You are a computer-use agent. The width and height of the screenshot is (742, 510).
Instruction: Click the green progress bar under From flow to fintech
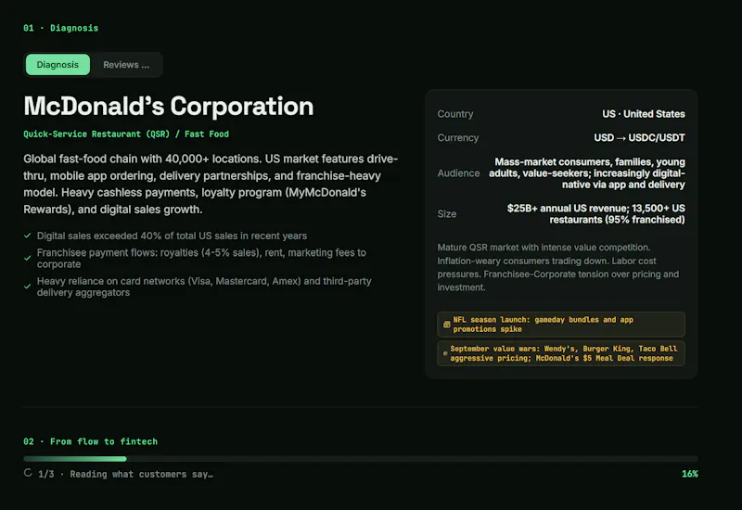coord(75,459)
